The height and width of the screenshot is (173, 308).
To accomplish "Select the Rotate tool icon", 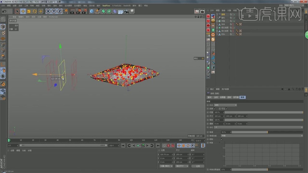I will 35,11.
